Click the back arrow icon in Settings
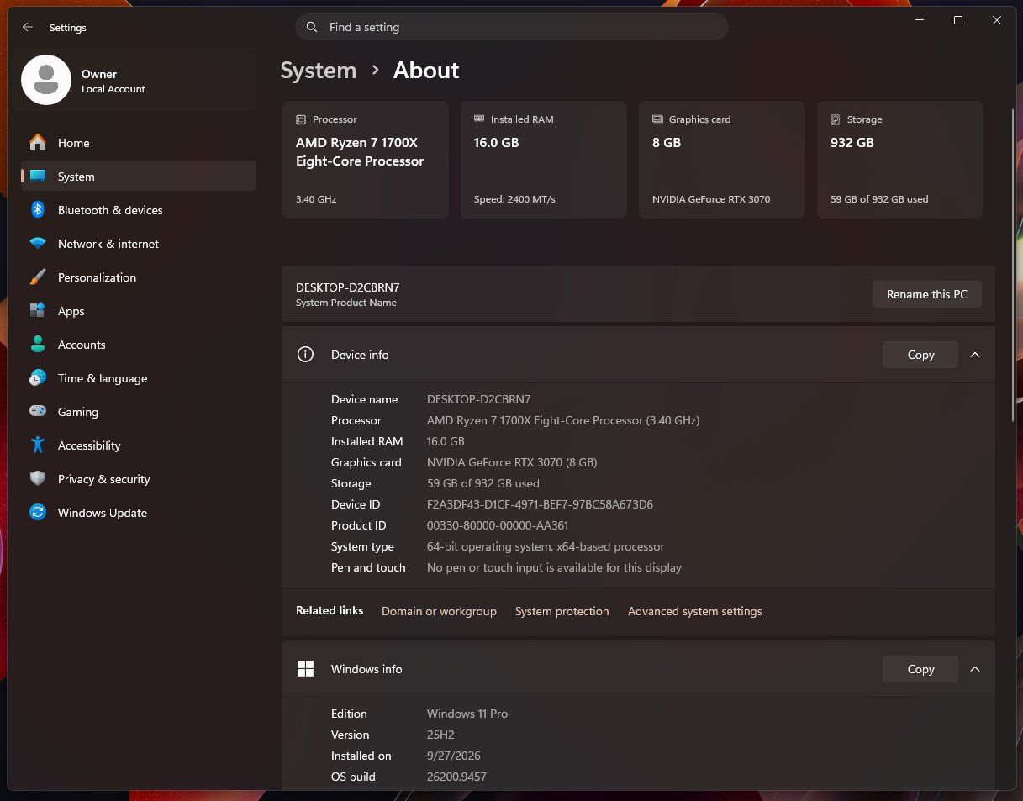The image size is (1023, 801). (28, 27)
